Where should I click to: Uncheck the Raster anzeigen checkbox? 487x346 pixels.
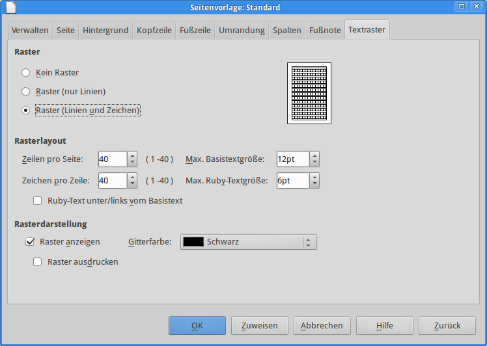point(29,242)
